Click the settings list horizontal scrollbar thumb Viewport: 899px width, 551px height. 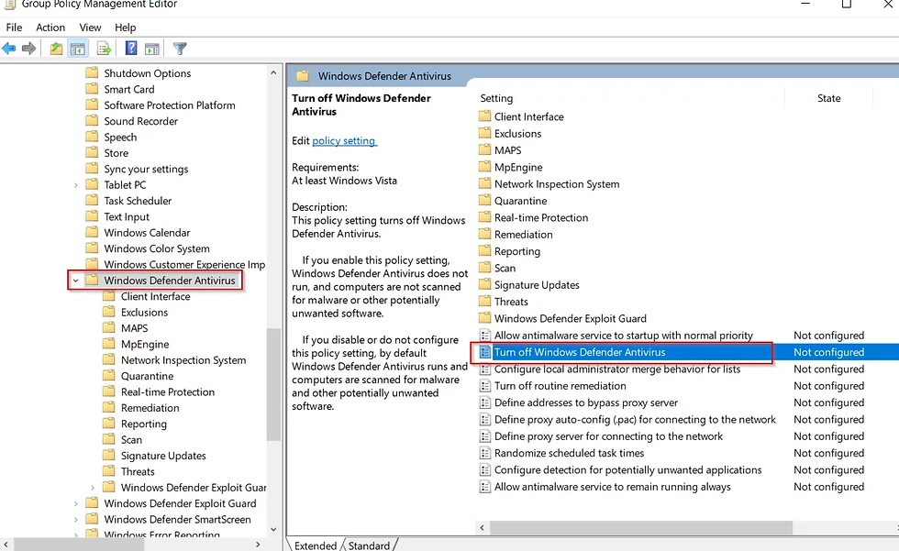pos(641,527)
